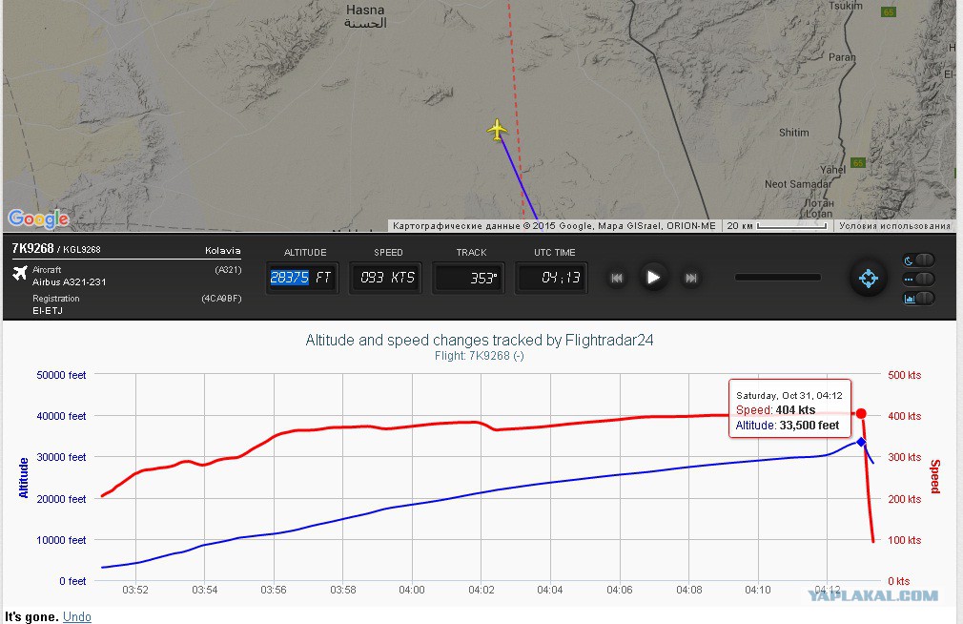Click the Undo link
The height and width of the screenshot is (624, 963).
(x=77, y=616)
